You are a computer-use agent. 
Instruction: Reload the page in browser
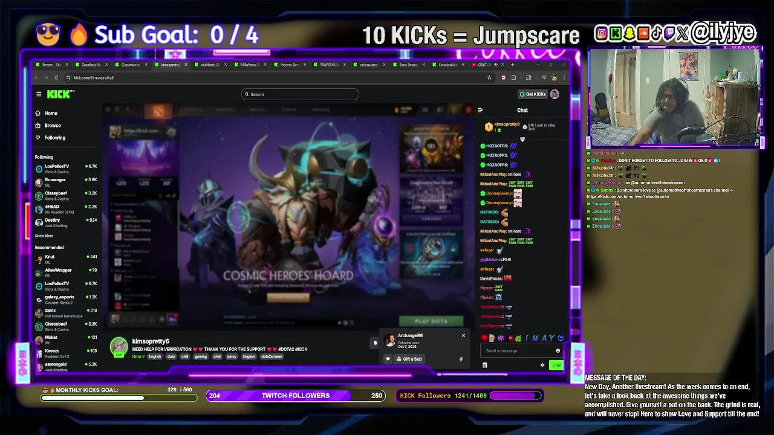pos(56,77)
